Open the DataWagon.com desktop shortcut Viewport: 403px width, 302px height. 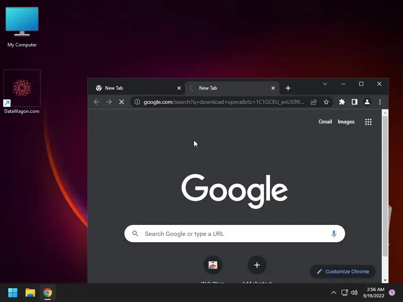(22, 92)
